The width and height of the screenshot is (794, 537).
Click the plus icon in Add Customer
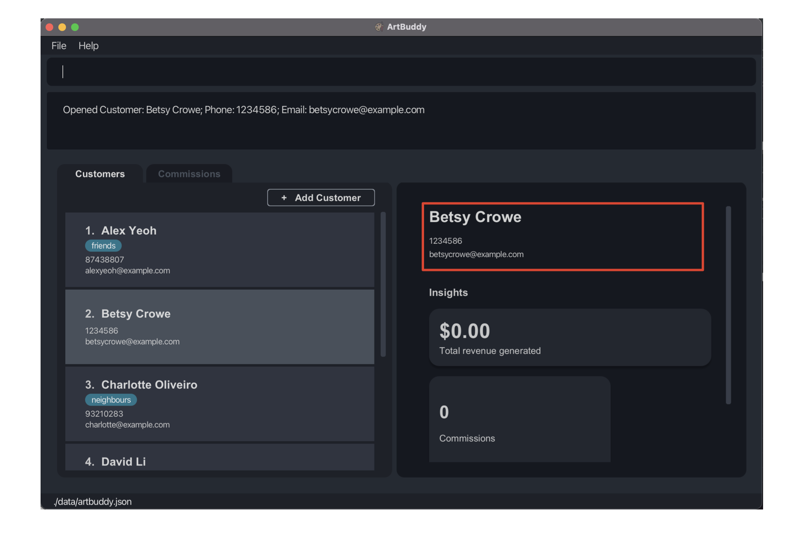click(x=284, y=198)
